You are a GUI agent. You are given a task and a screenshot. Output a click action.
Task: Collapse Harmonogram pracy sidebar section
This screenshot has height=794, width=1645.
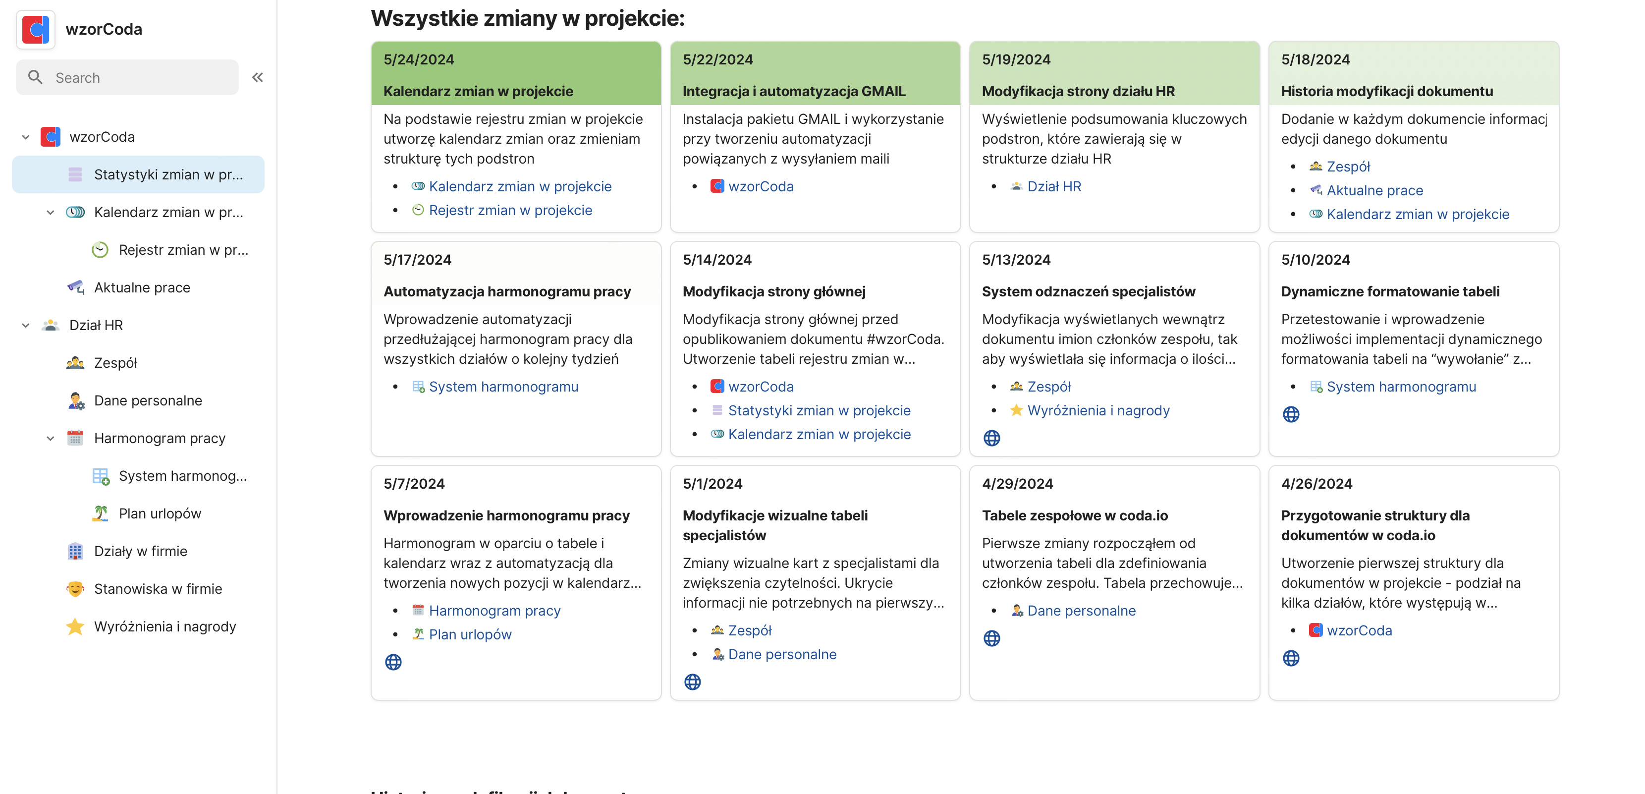(51, 438)
